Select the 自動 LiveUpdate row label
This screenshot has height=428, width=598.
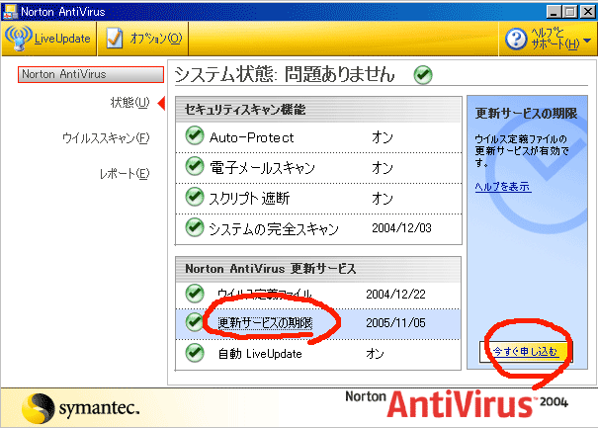click(x=260, y=354)
